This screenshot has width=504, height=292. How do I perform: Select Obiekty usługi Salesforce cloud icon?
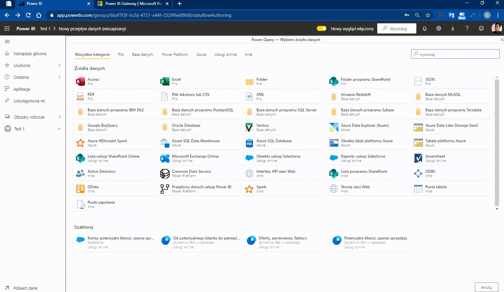[x=249, y=158]
